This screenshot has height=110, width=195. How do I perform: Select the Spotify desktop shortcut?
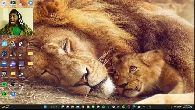[4, 84]
